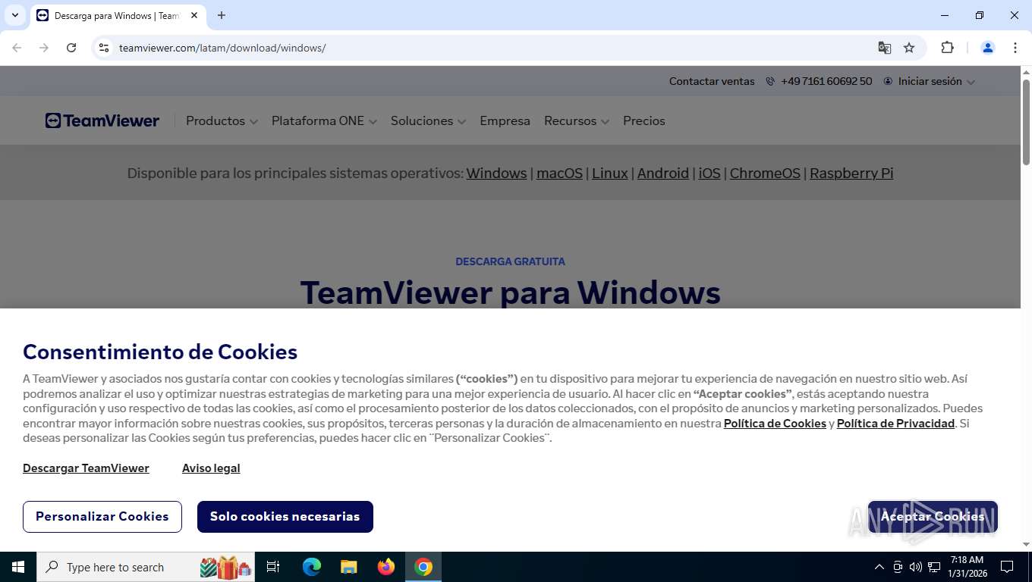Click Contactar ventas link
1032x582 pixels.
point(712,81)
